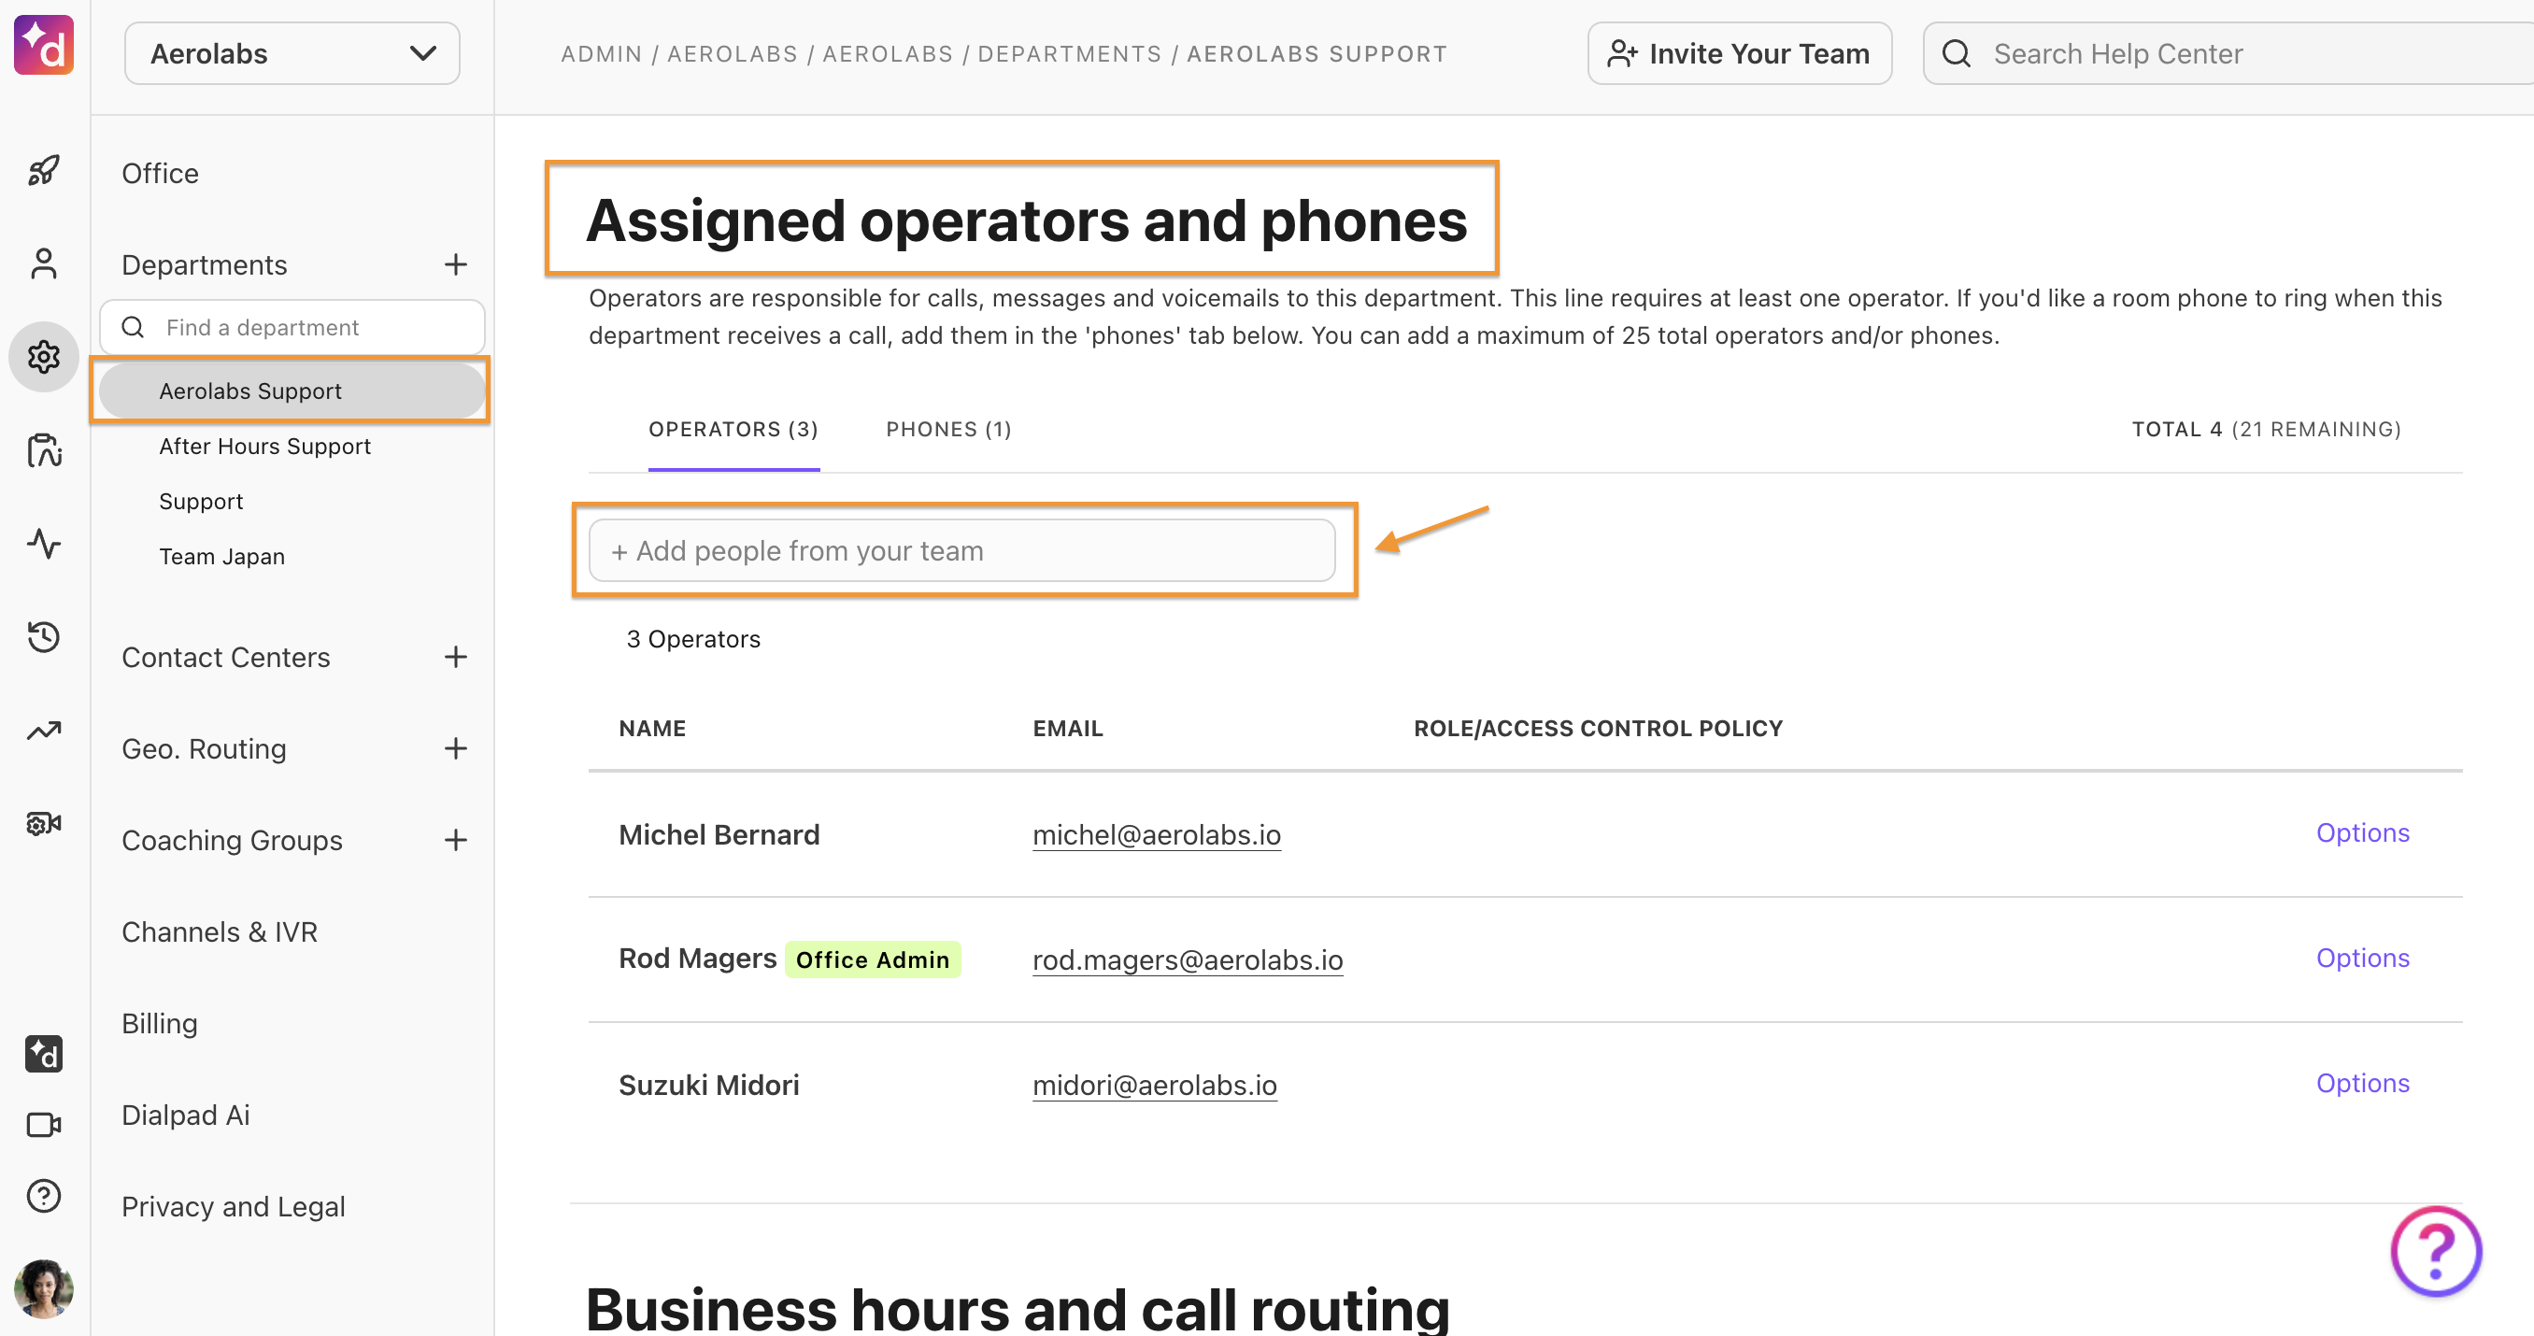Open Billing in the menu

click(x=160, y=1023)
